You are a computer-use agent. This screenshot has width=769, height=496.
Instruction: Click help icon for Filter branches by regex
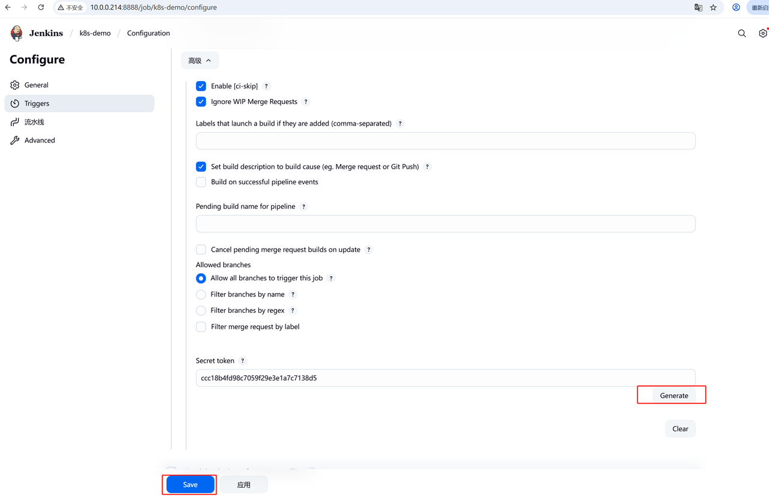[x=293, y=310]
